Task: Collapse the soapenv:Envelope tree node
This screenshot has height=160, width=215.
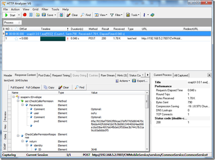Action: (13, 97)
